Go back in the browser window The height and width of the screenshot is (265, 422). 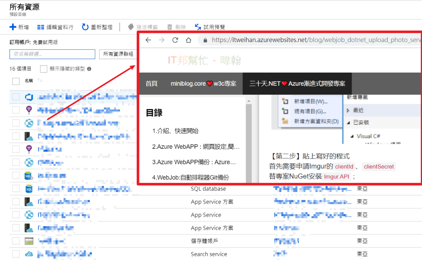coord(148,40)
